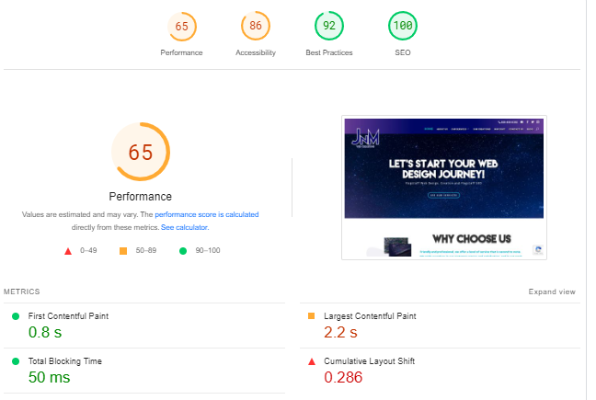Click the Accessibility score gauge 86

tap(255, 26)
